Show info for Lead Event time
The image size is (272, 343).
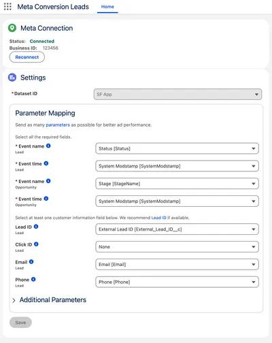(46, 163)
